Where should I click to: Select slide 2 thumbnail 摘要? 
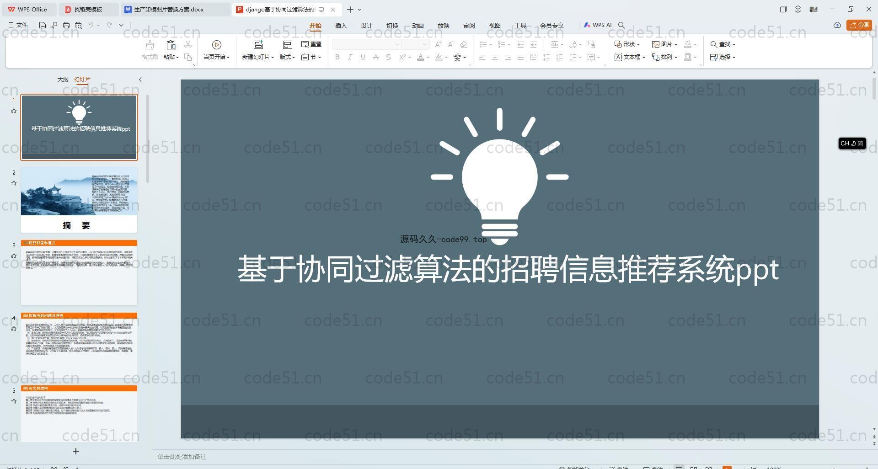(79, 200)
